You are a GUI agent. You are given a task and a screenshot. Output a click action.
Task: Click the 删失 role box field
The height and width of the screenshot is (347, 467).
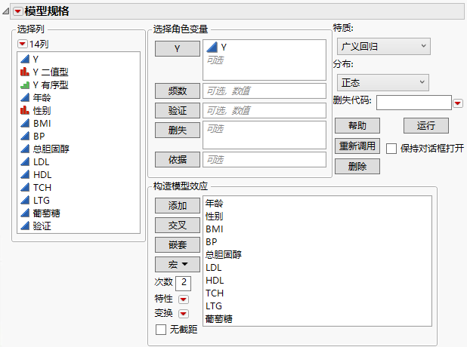[264, 135]
